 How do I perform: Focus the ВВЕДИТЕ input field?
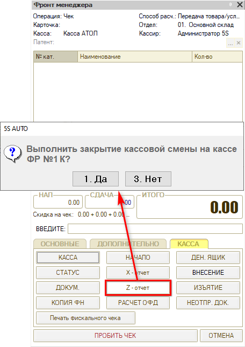click(x=155, y=229)
